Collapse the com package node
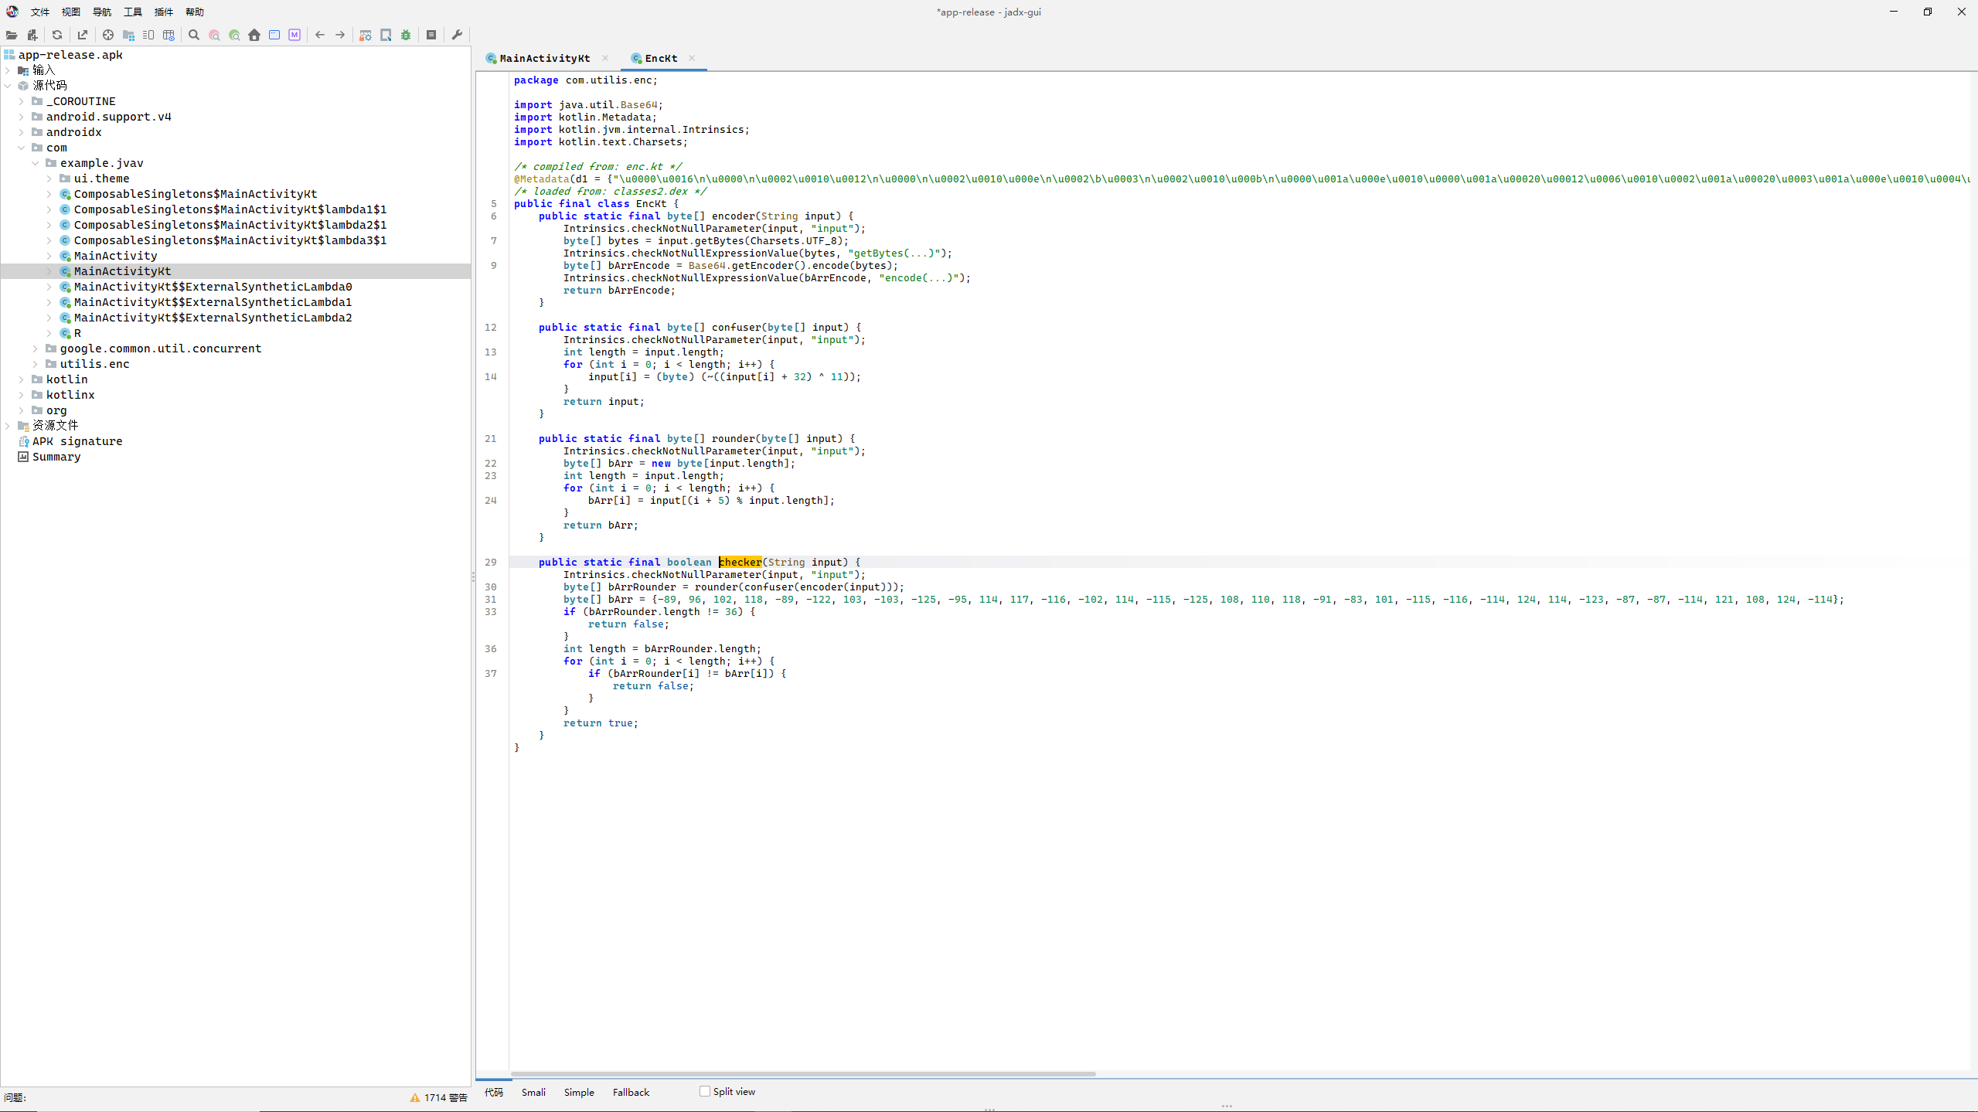This screenshot has height=1112, width=1978. pos(22,148)
